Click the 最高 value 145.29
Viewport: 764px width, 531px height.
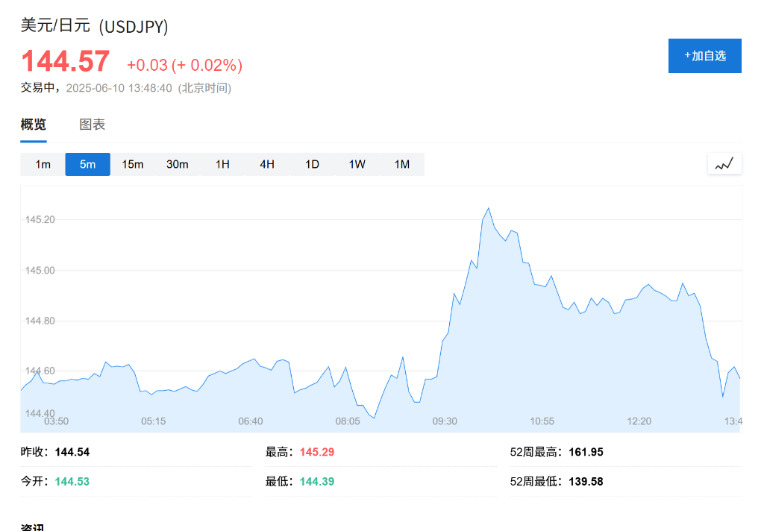(317, 452)
